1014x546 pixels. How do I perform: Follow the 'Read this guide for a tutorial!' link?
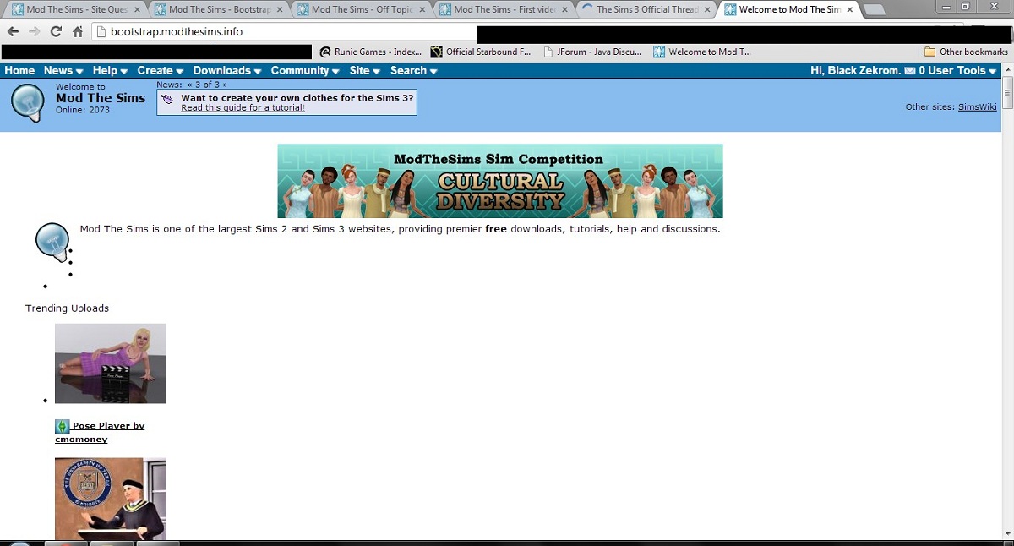coord(243,108)
